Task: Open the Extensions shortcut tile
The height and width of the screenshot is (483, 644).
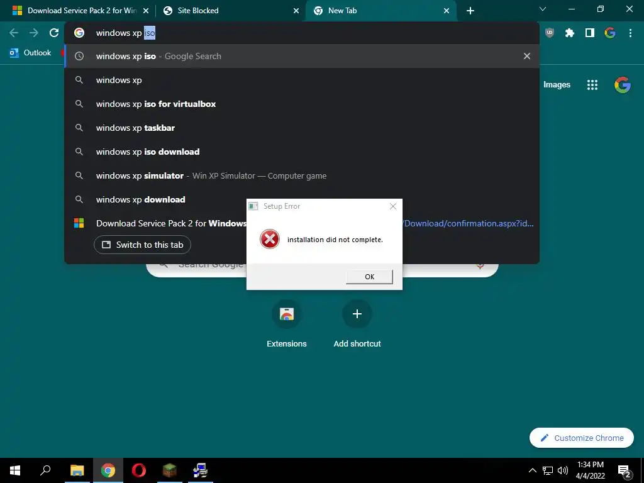Action: [287, 325]
